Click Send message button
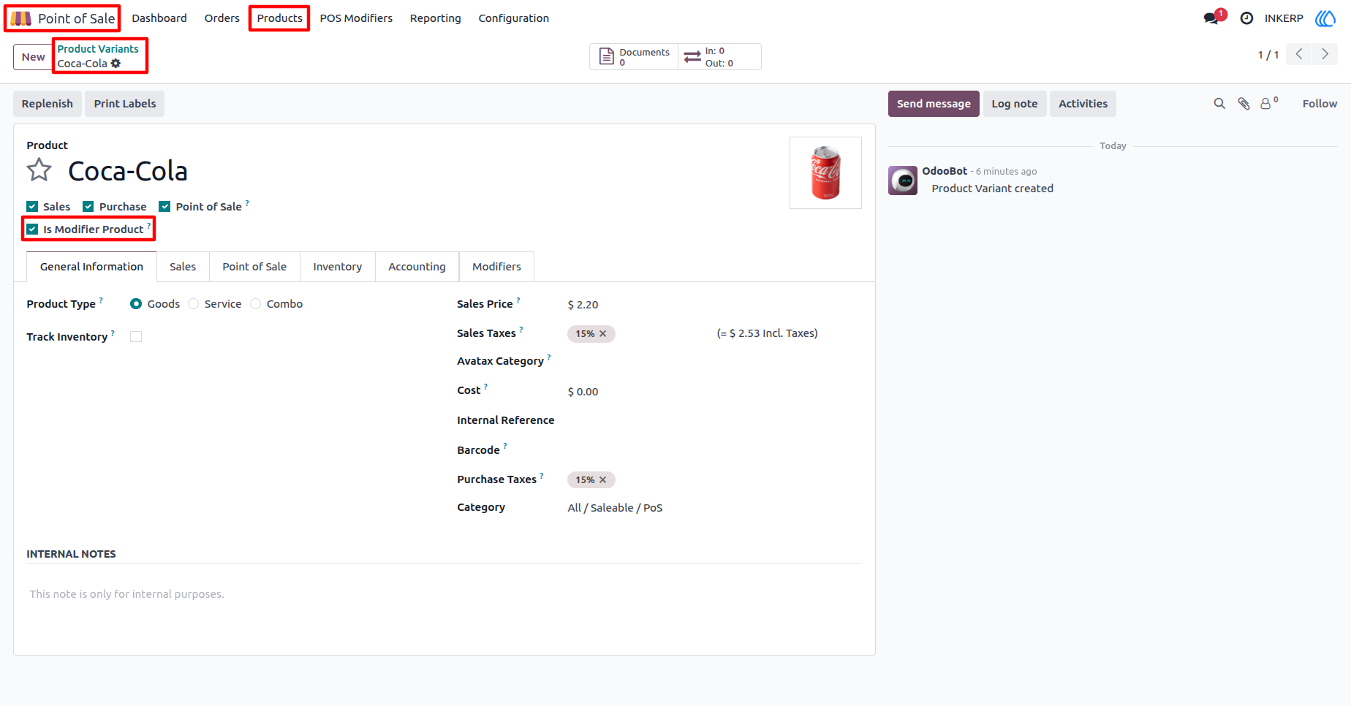This screenshot has height=706, width=1351. 934,104
